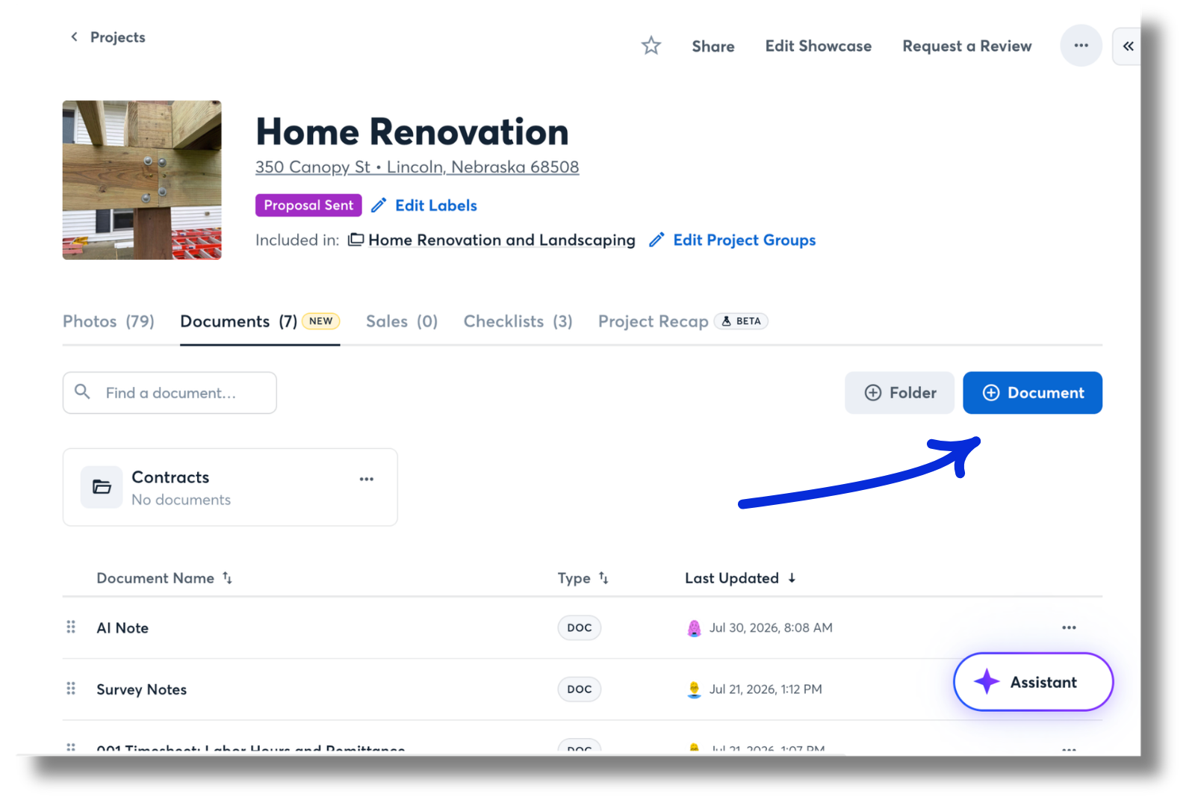Viewport: 1195px width, 800px height.
Task: Open the Contracts folder
Action: [230, 487]
